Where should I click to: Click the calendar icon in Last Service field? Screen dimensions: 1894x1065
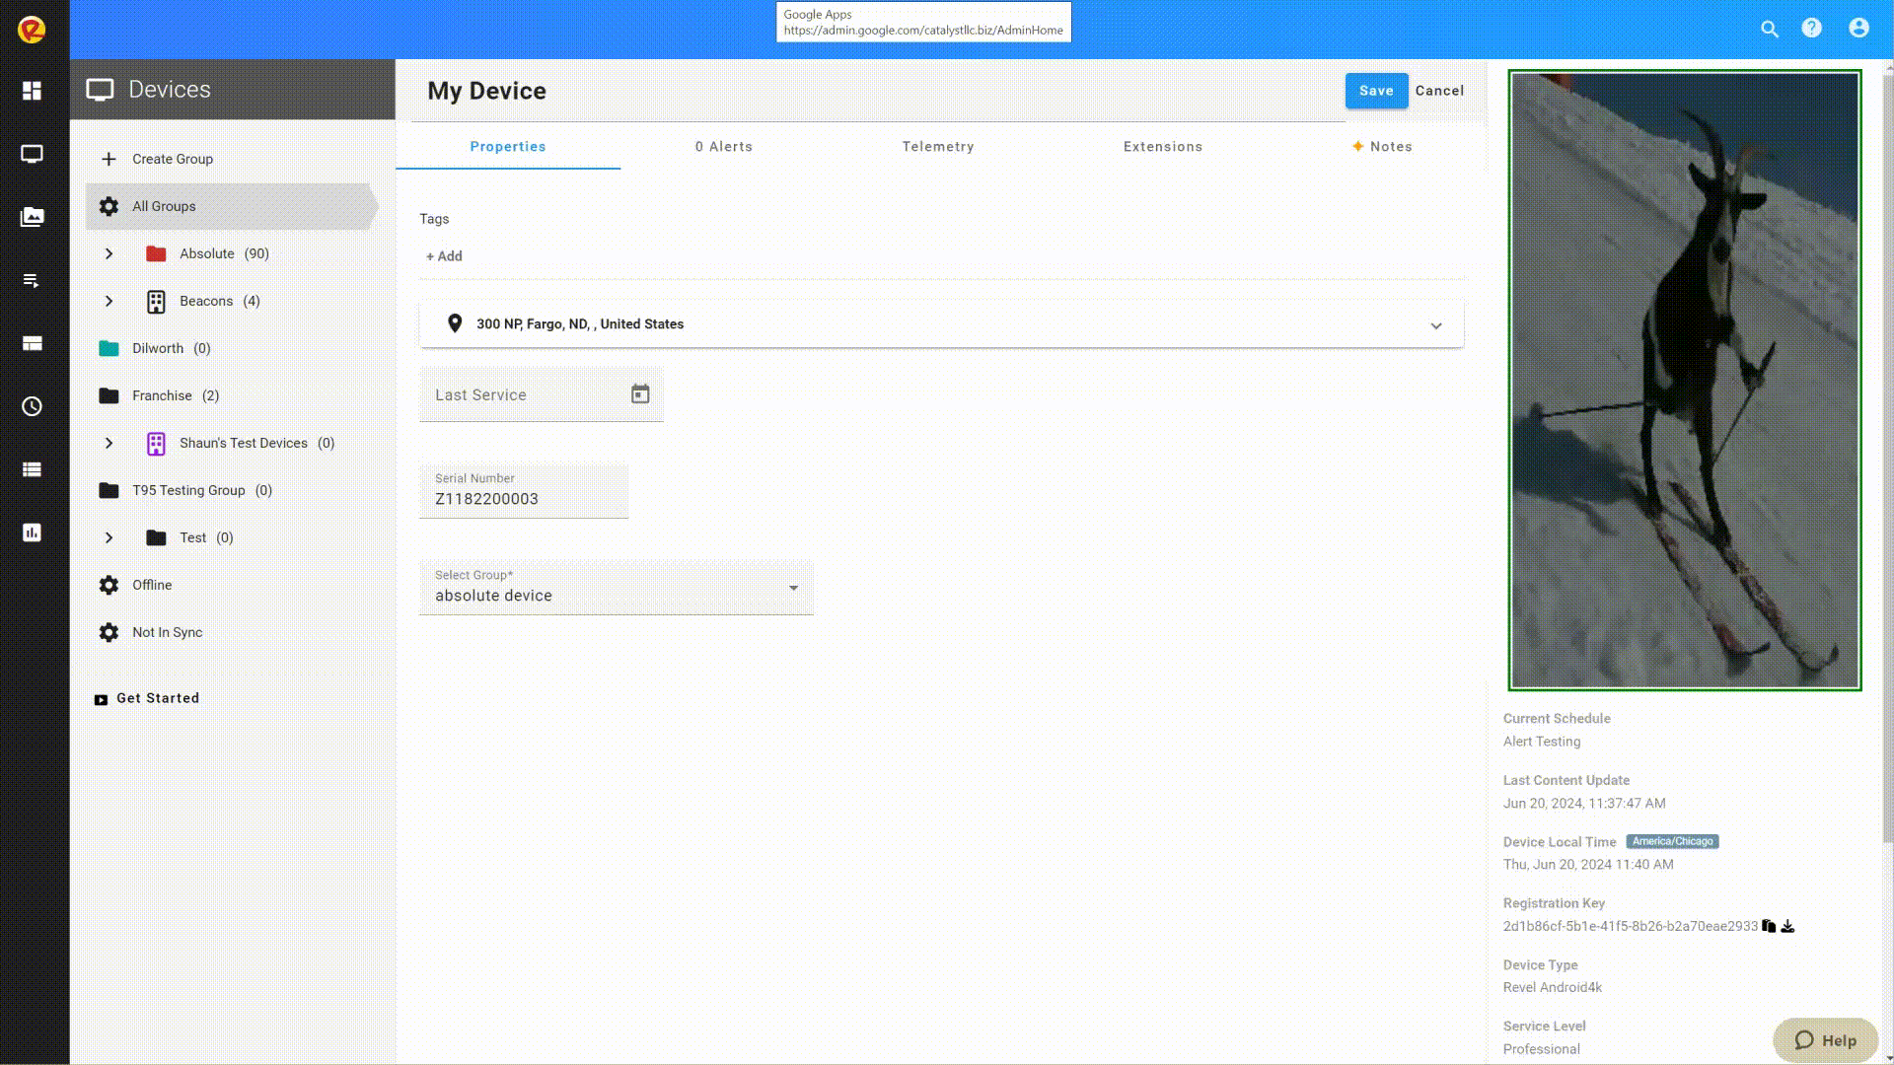640,394
